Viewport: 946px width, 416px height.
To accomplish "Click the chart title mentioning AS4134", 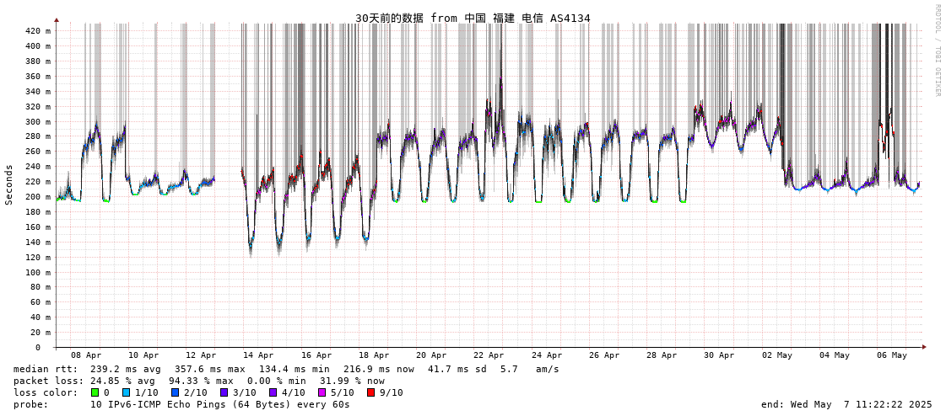I will (x=473, y=19).
